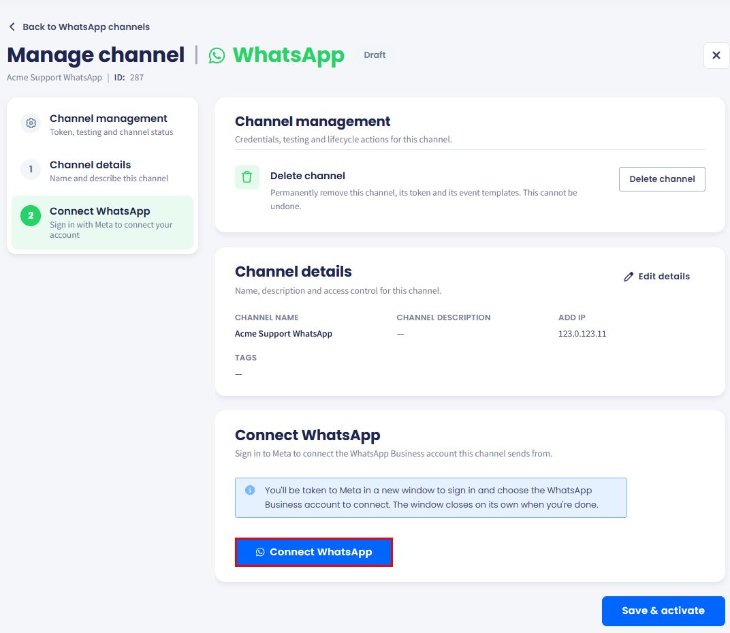The image size is (730, 633).
Task: Click Save & activate button
Action: click(x=663, y=611)
